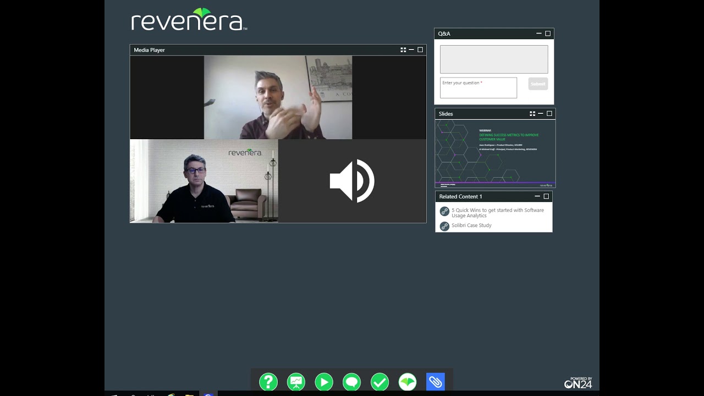Maximize the Related Content 1 panel
This screenshot has height=396, width=704.
546,196
